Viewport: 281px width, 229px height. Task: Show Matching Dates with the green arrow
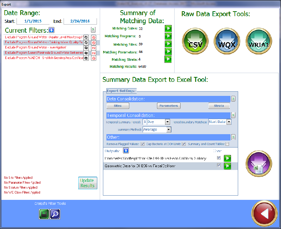point(168,28)
